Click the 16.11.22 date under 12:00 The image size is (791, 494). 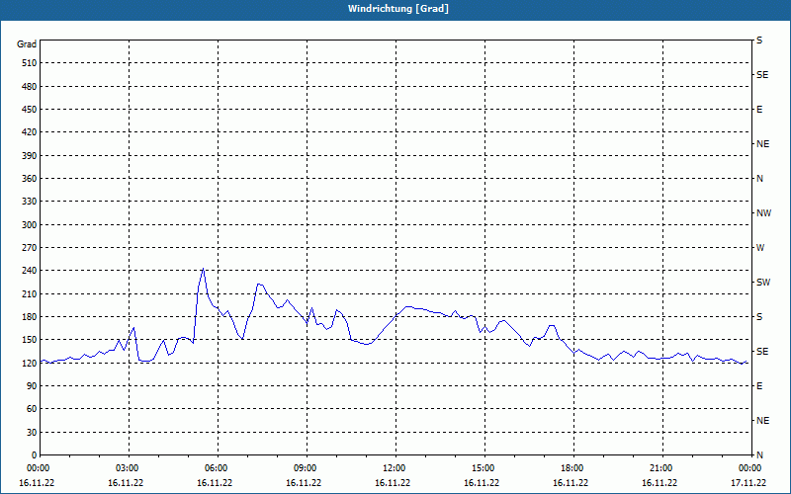tap(393, 483)
